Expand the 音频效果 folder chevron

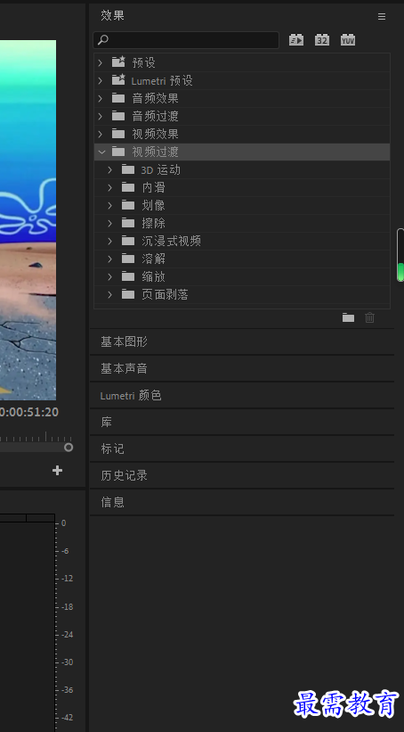tap(101, 98)
